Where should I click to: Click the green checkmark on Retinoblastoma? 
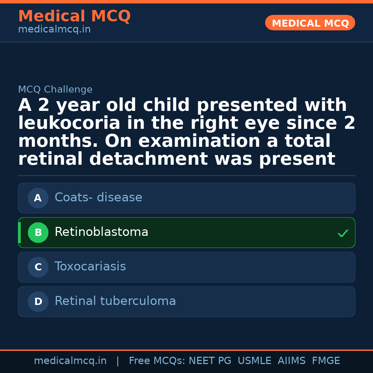pos(343,233)
